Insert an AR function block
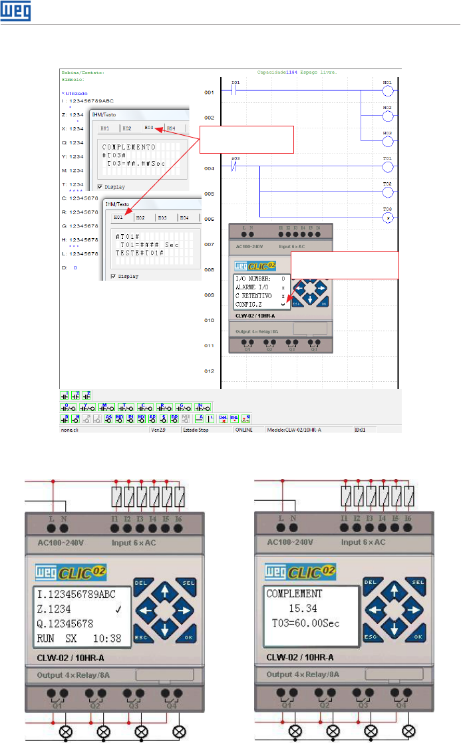Image resolution: width=461 pixels, height=743 pixels. pyautogui.click(x=152, y=419)
